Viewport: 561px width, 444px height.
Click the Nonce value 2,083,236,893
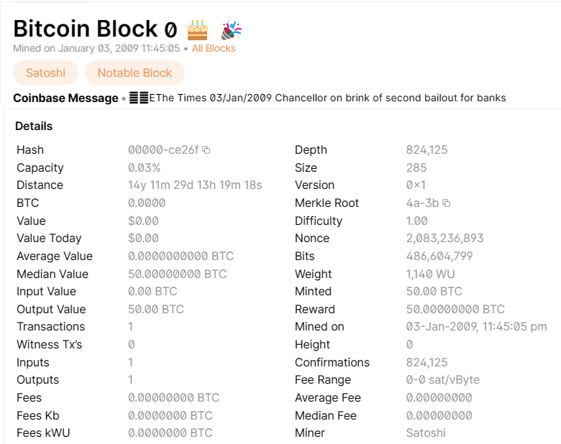pos(444,238)
